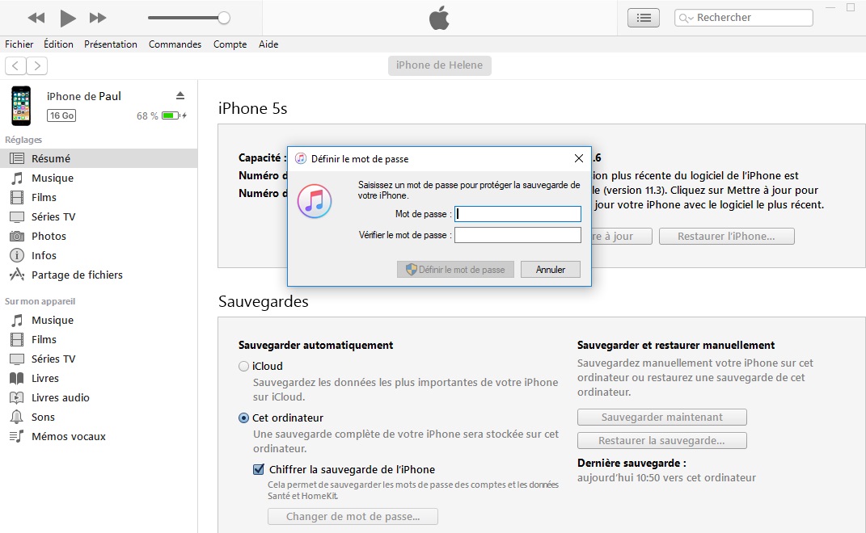Open the Mémos vocaux icon item

pyautogui.click(x=17, y=436)
